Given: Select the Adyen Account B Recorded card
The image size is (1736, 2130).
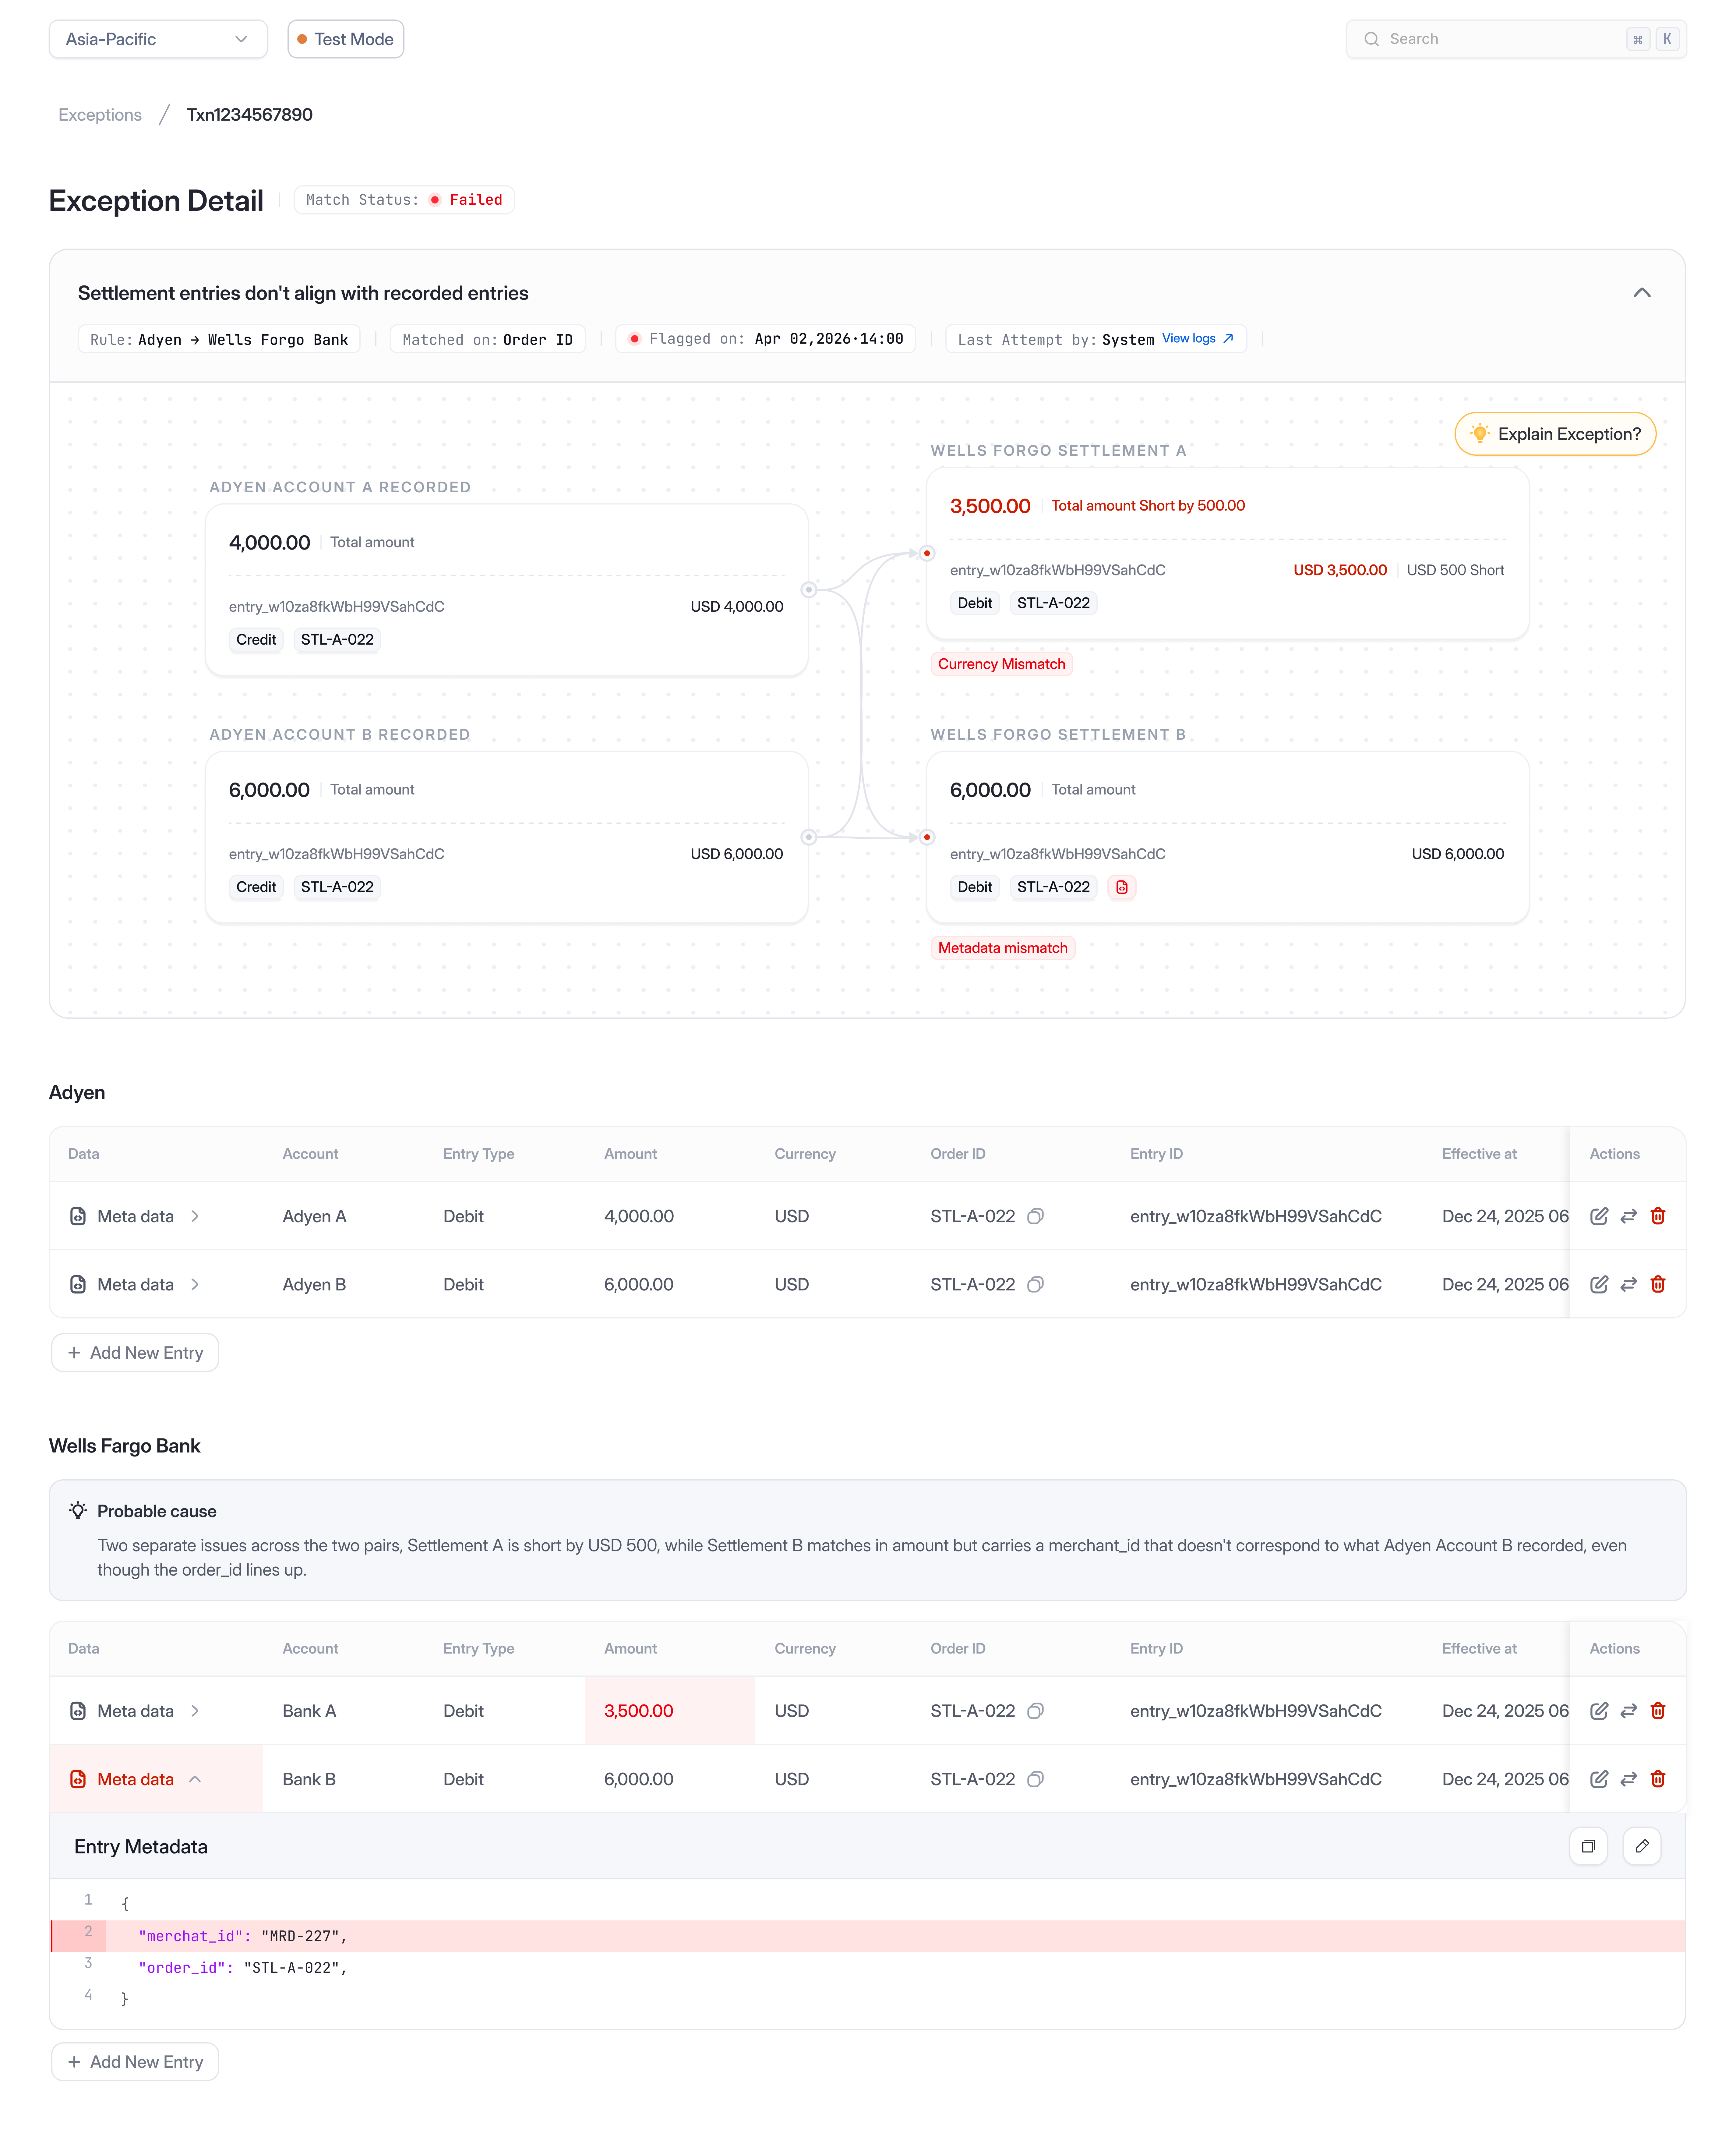Looking at the screenshot, I should [x=507, y=837].
